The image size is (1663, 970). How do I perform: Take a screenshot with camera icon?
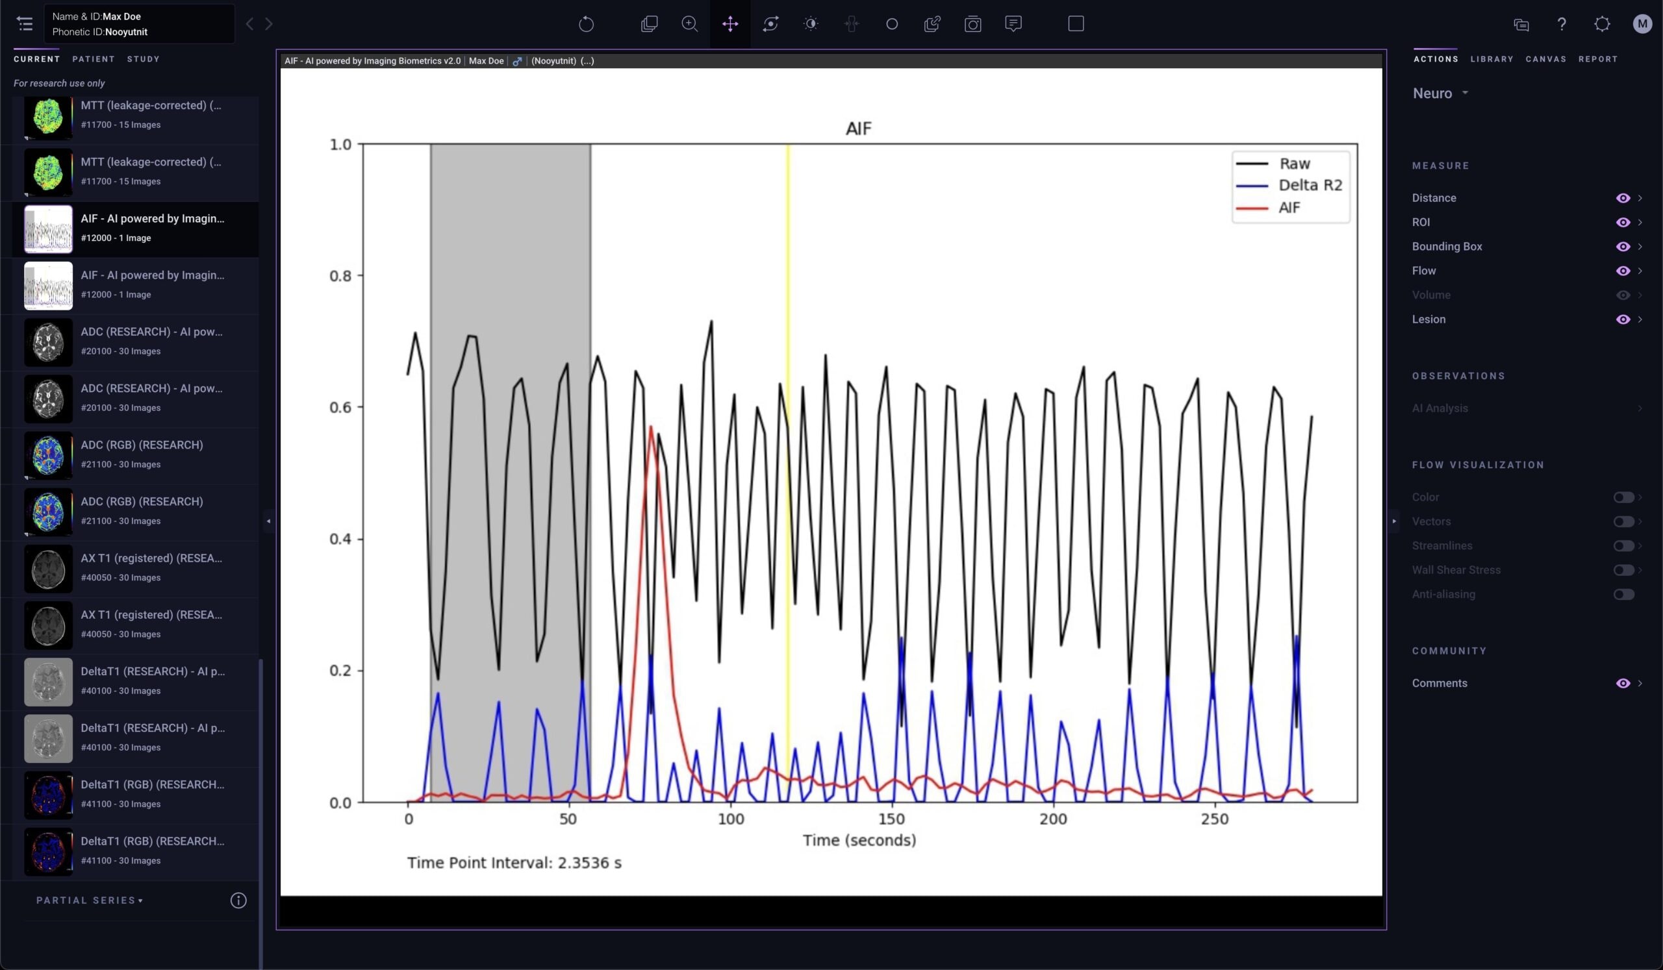click(972, 25)
